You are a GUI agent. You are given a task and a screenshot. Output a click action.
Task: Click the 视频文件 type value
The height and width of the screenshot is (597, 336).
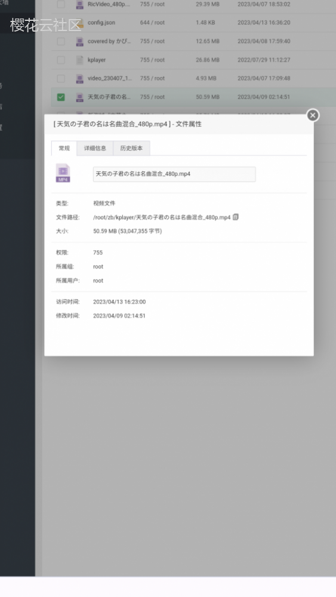104,204
